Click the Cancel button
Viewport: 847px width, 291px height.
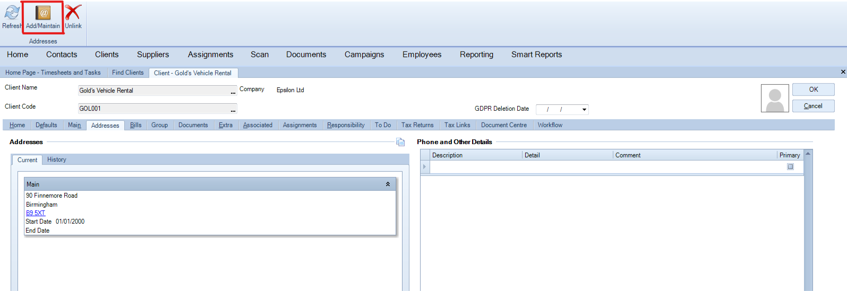[x=813, y=106]
